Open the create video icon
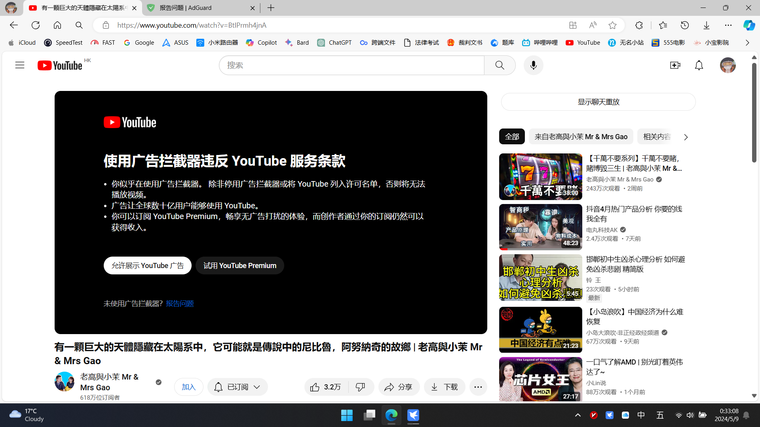 coord(675,65)
